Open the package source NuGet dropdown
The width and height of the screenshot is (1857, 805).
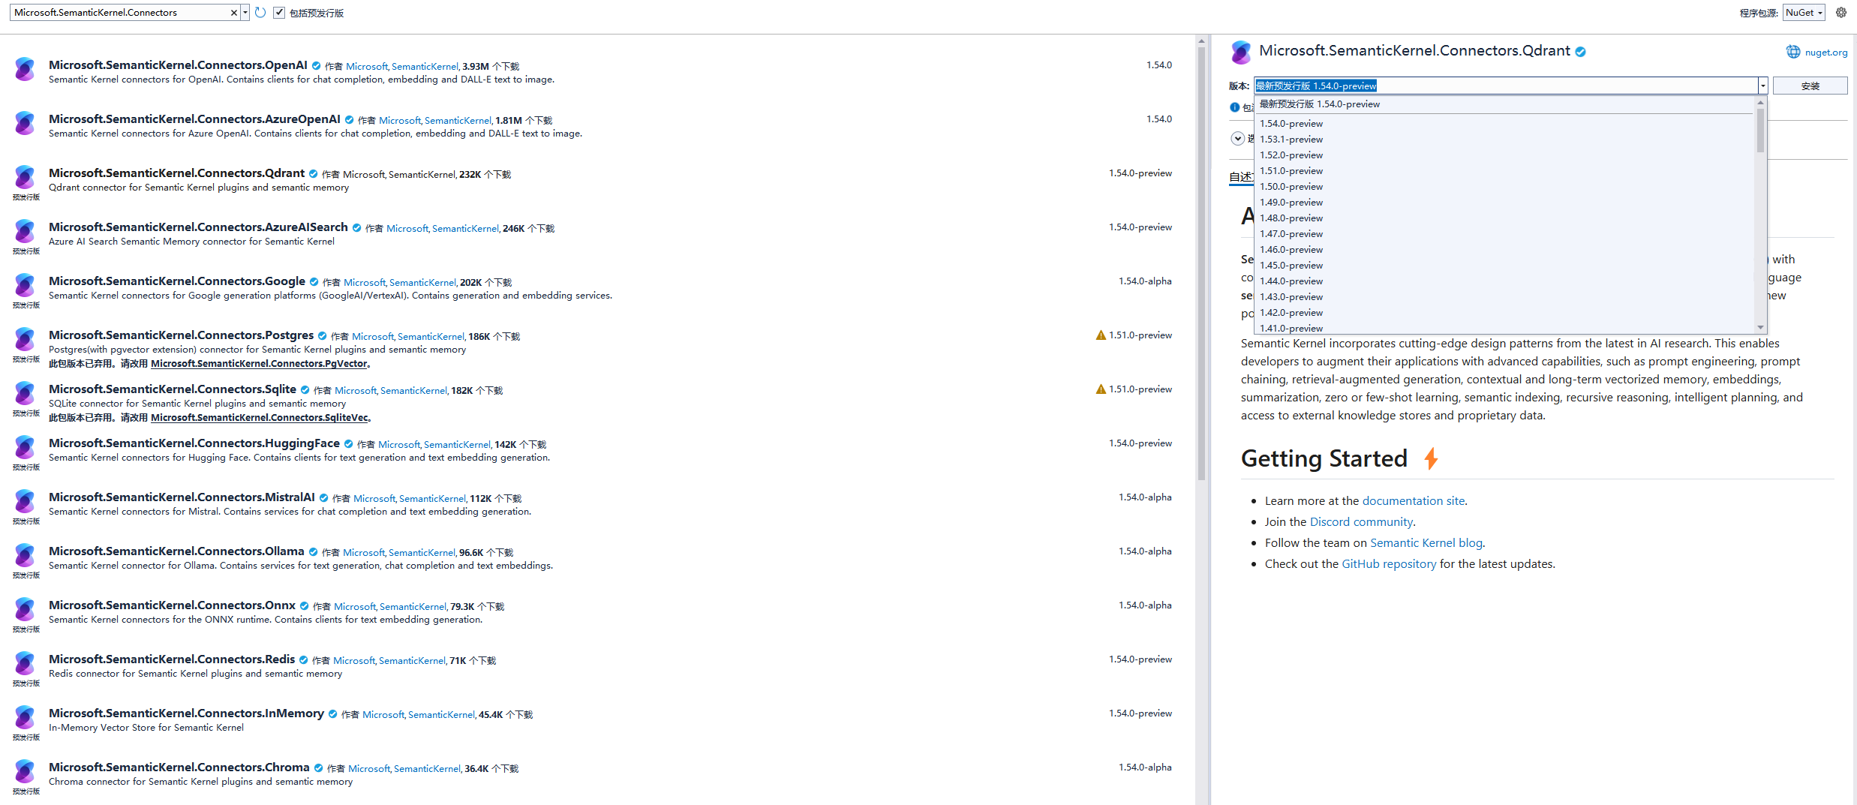pos(1804,13)
